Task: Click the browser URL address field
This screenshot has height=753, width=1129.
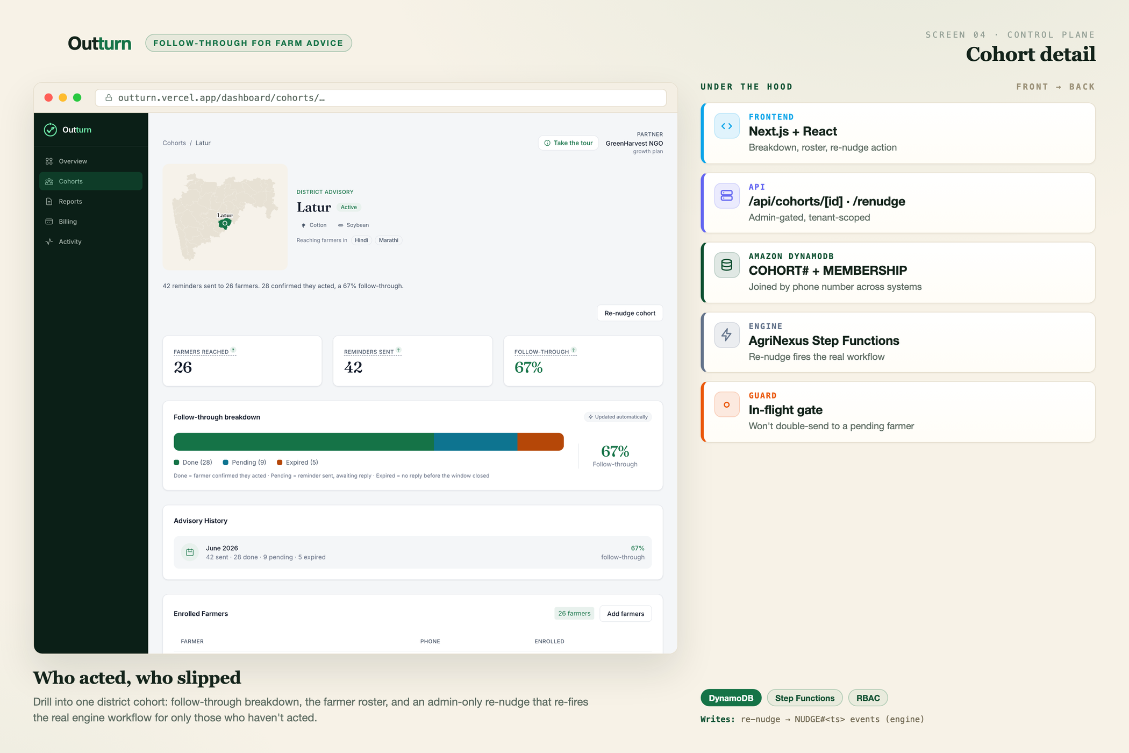Action: pyautogui.click(x=381, y=97)
